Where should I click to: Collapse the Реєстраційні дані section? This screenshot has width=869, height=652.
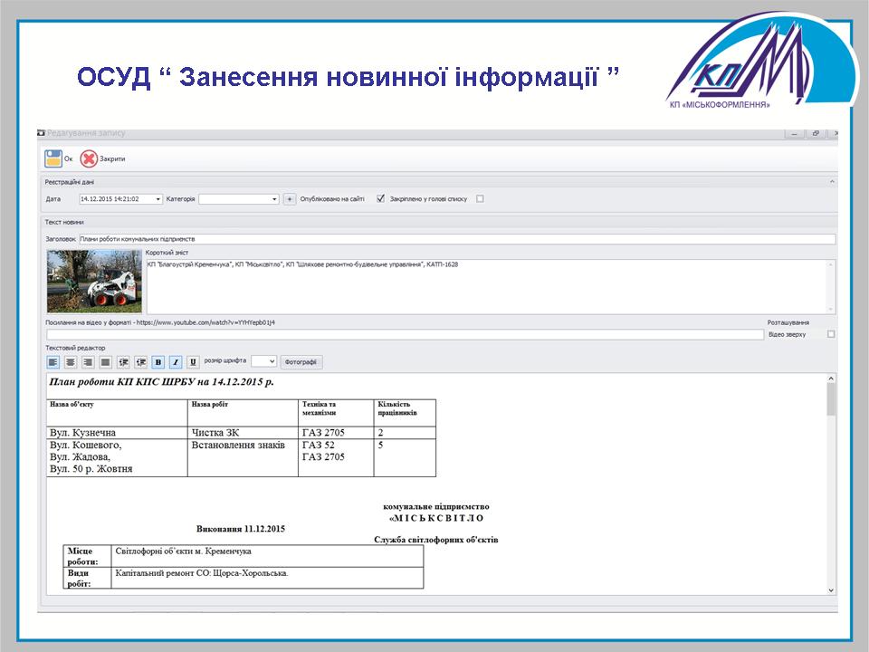[x=831, y=182]
